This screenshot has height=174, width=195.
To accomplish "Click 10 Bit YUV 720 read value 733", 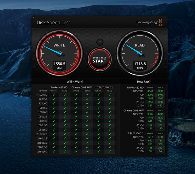I will [x=160, y=141].
